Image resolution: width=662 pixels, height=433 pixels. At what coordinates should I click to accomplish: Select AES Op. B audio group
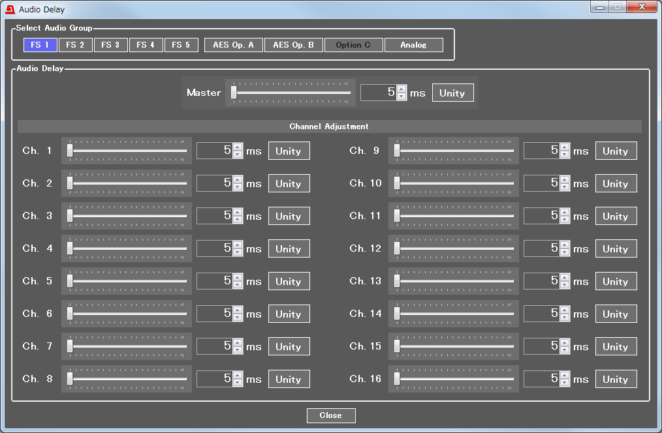point(293,45)
